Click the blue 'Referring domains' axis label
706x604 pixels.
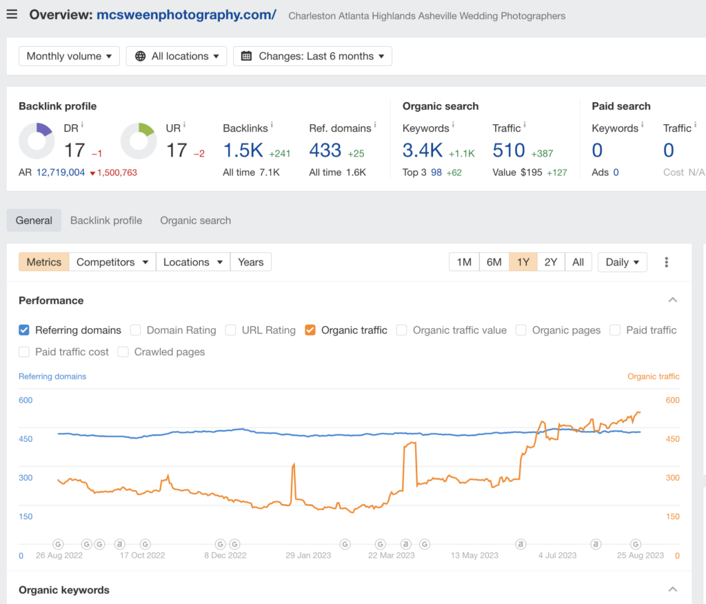[x=52, y=376]
